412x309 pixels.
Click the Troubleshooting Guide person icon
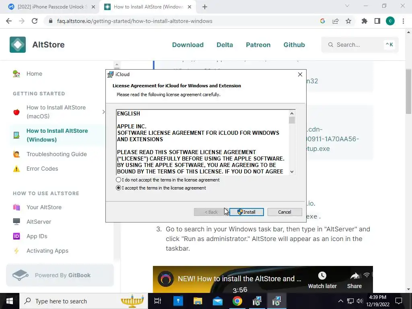(x=16, y=154)
